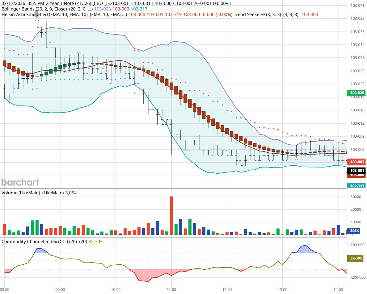Viewport: 367px width, 294px height.
Task: Click the 103-016 price axis label
Action: tap(357, 110)
